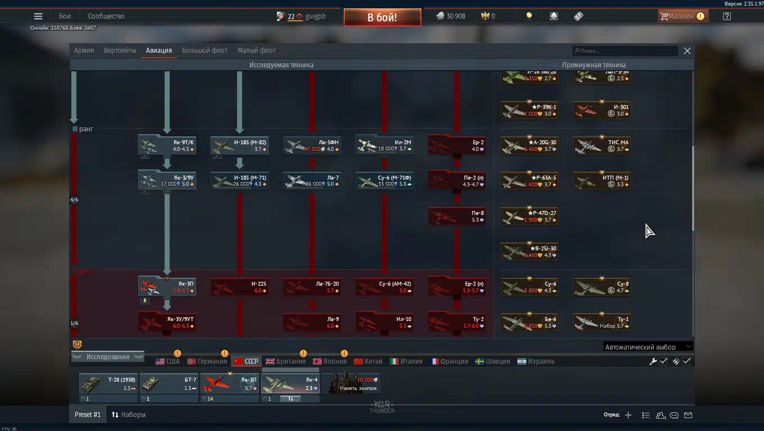This screenshot has width=764, height=431.
Task: Open the Бои menu
Action: pyautogui.click(x=65, y=16)
